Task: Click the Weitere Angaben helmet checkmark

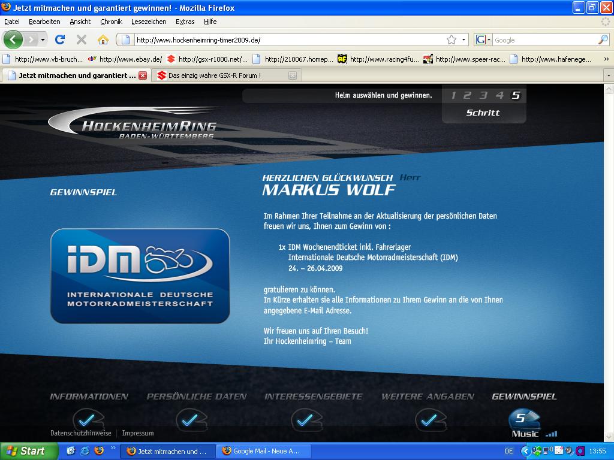Action: [x=431, y=420]
